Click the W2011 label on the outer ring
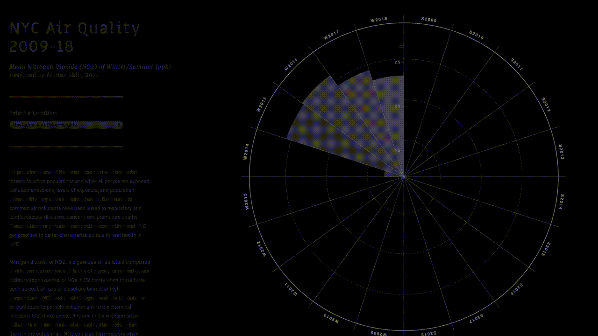The width and height of the screenshot is (598, 336). [291, 289]
